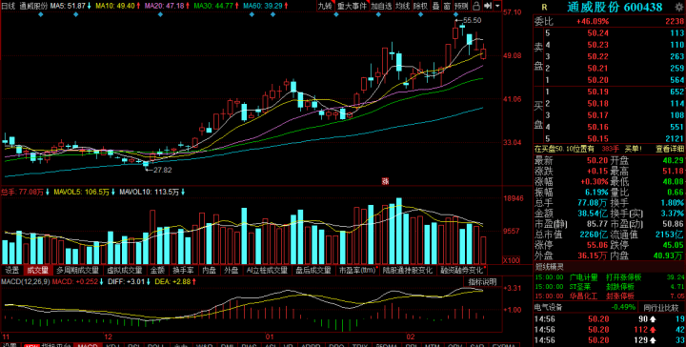Toggle the 叠 overlay button
The height and width of the screenshot is (347, 686).
click(436, 6)
